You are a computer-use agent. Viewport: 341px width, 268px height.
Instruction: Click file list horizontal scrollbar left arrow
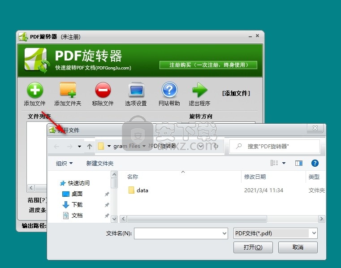point(123,219)
